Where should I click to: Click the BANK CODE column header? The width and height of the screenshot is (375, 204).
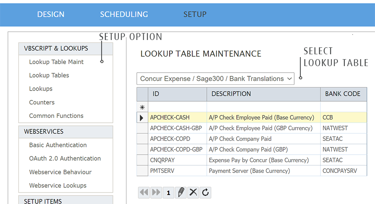coord(342,94)
